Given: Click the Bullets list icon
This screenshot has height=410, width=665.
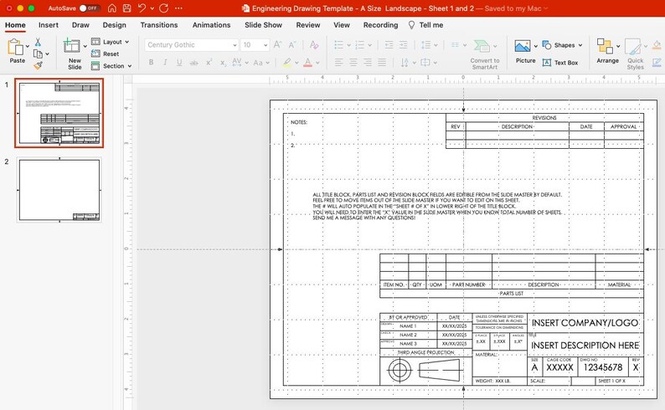Looking at the screenshot, I should coord(338,44).
